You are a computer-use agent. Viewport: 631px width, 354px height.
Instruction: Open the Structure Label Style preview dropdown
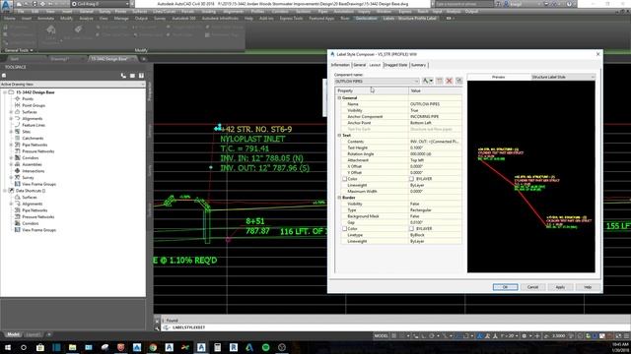563,77
